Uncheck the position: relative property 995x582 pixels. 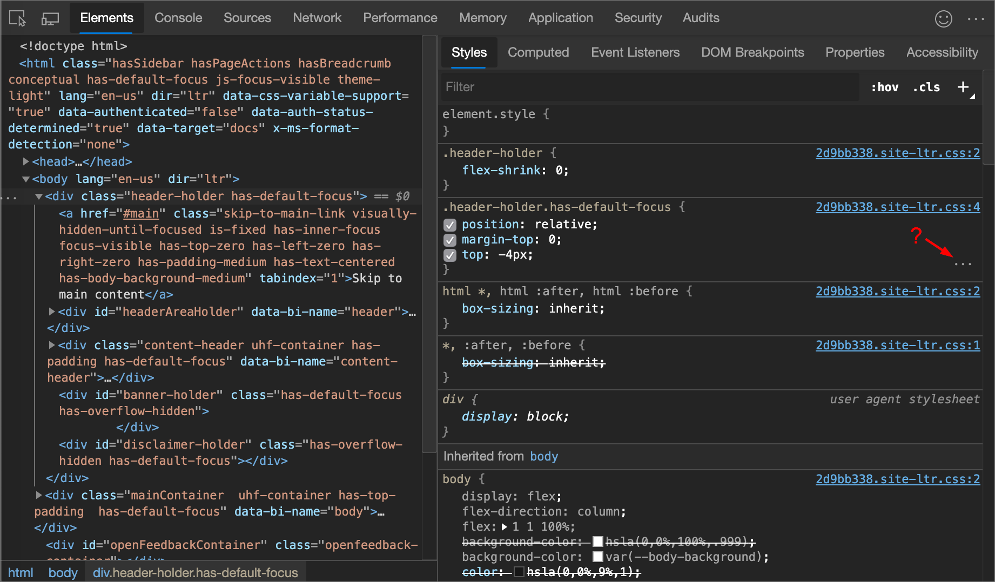point(450,225)
